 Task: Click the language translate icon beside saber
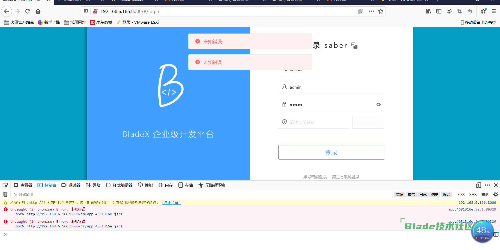[354, 45]
